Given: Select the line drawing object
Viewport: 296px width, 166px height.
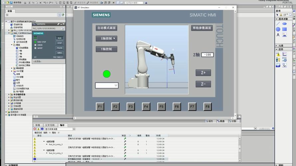Looking at the screenshot, I should pos(278,24).
